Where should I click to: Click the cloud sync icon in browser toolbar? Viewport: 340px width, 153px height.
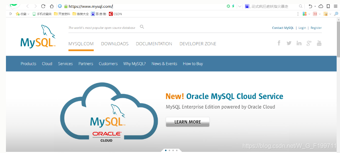click(321, 6)
